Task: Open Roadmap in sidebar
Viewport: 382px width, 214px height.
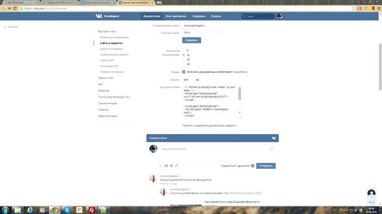Action: click(x=103, y=90)
